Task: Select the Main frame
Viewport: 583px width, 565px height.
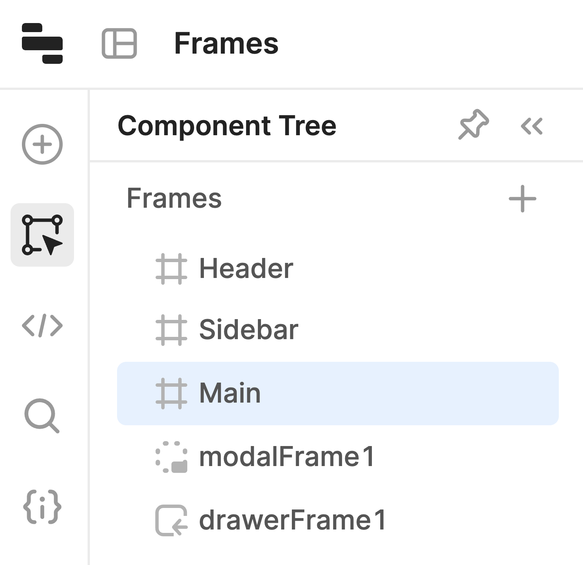Action: click(230, 394)
